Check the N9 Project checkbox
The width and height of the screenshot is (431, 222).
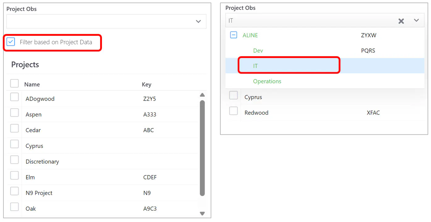coord(15,191)
